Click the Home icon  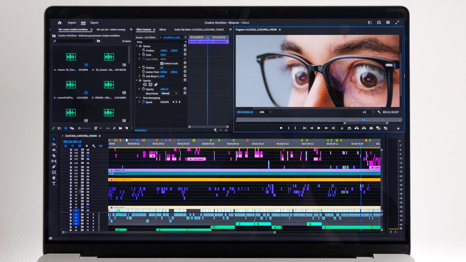[60, 23]
